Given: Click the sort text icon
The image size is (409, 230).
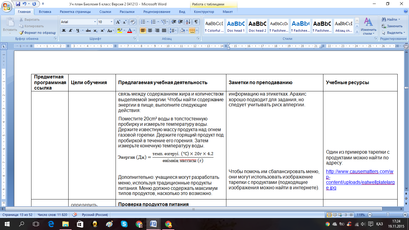Looking at the screenshot, I should 188,22.
